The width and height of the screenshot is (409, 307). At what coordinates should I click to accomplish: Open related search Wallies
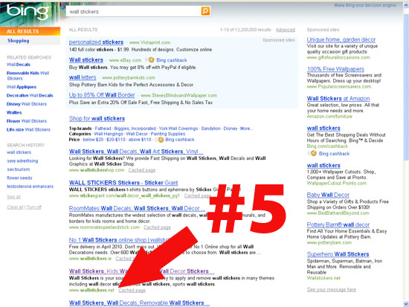14,112
